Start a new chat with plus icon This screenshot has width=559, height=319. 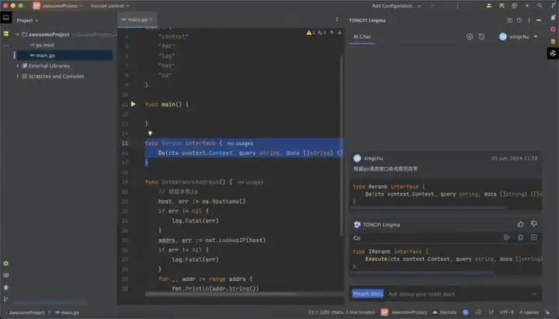point(470,36)
